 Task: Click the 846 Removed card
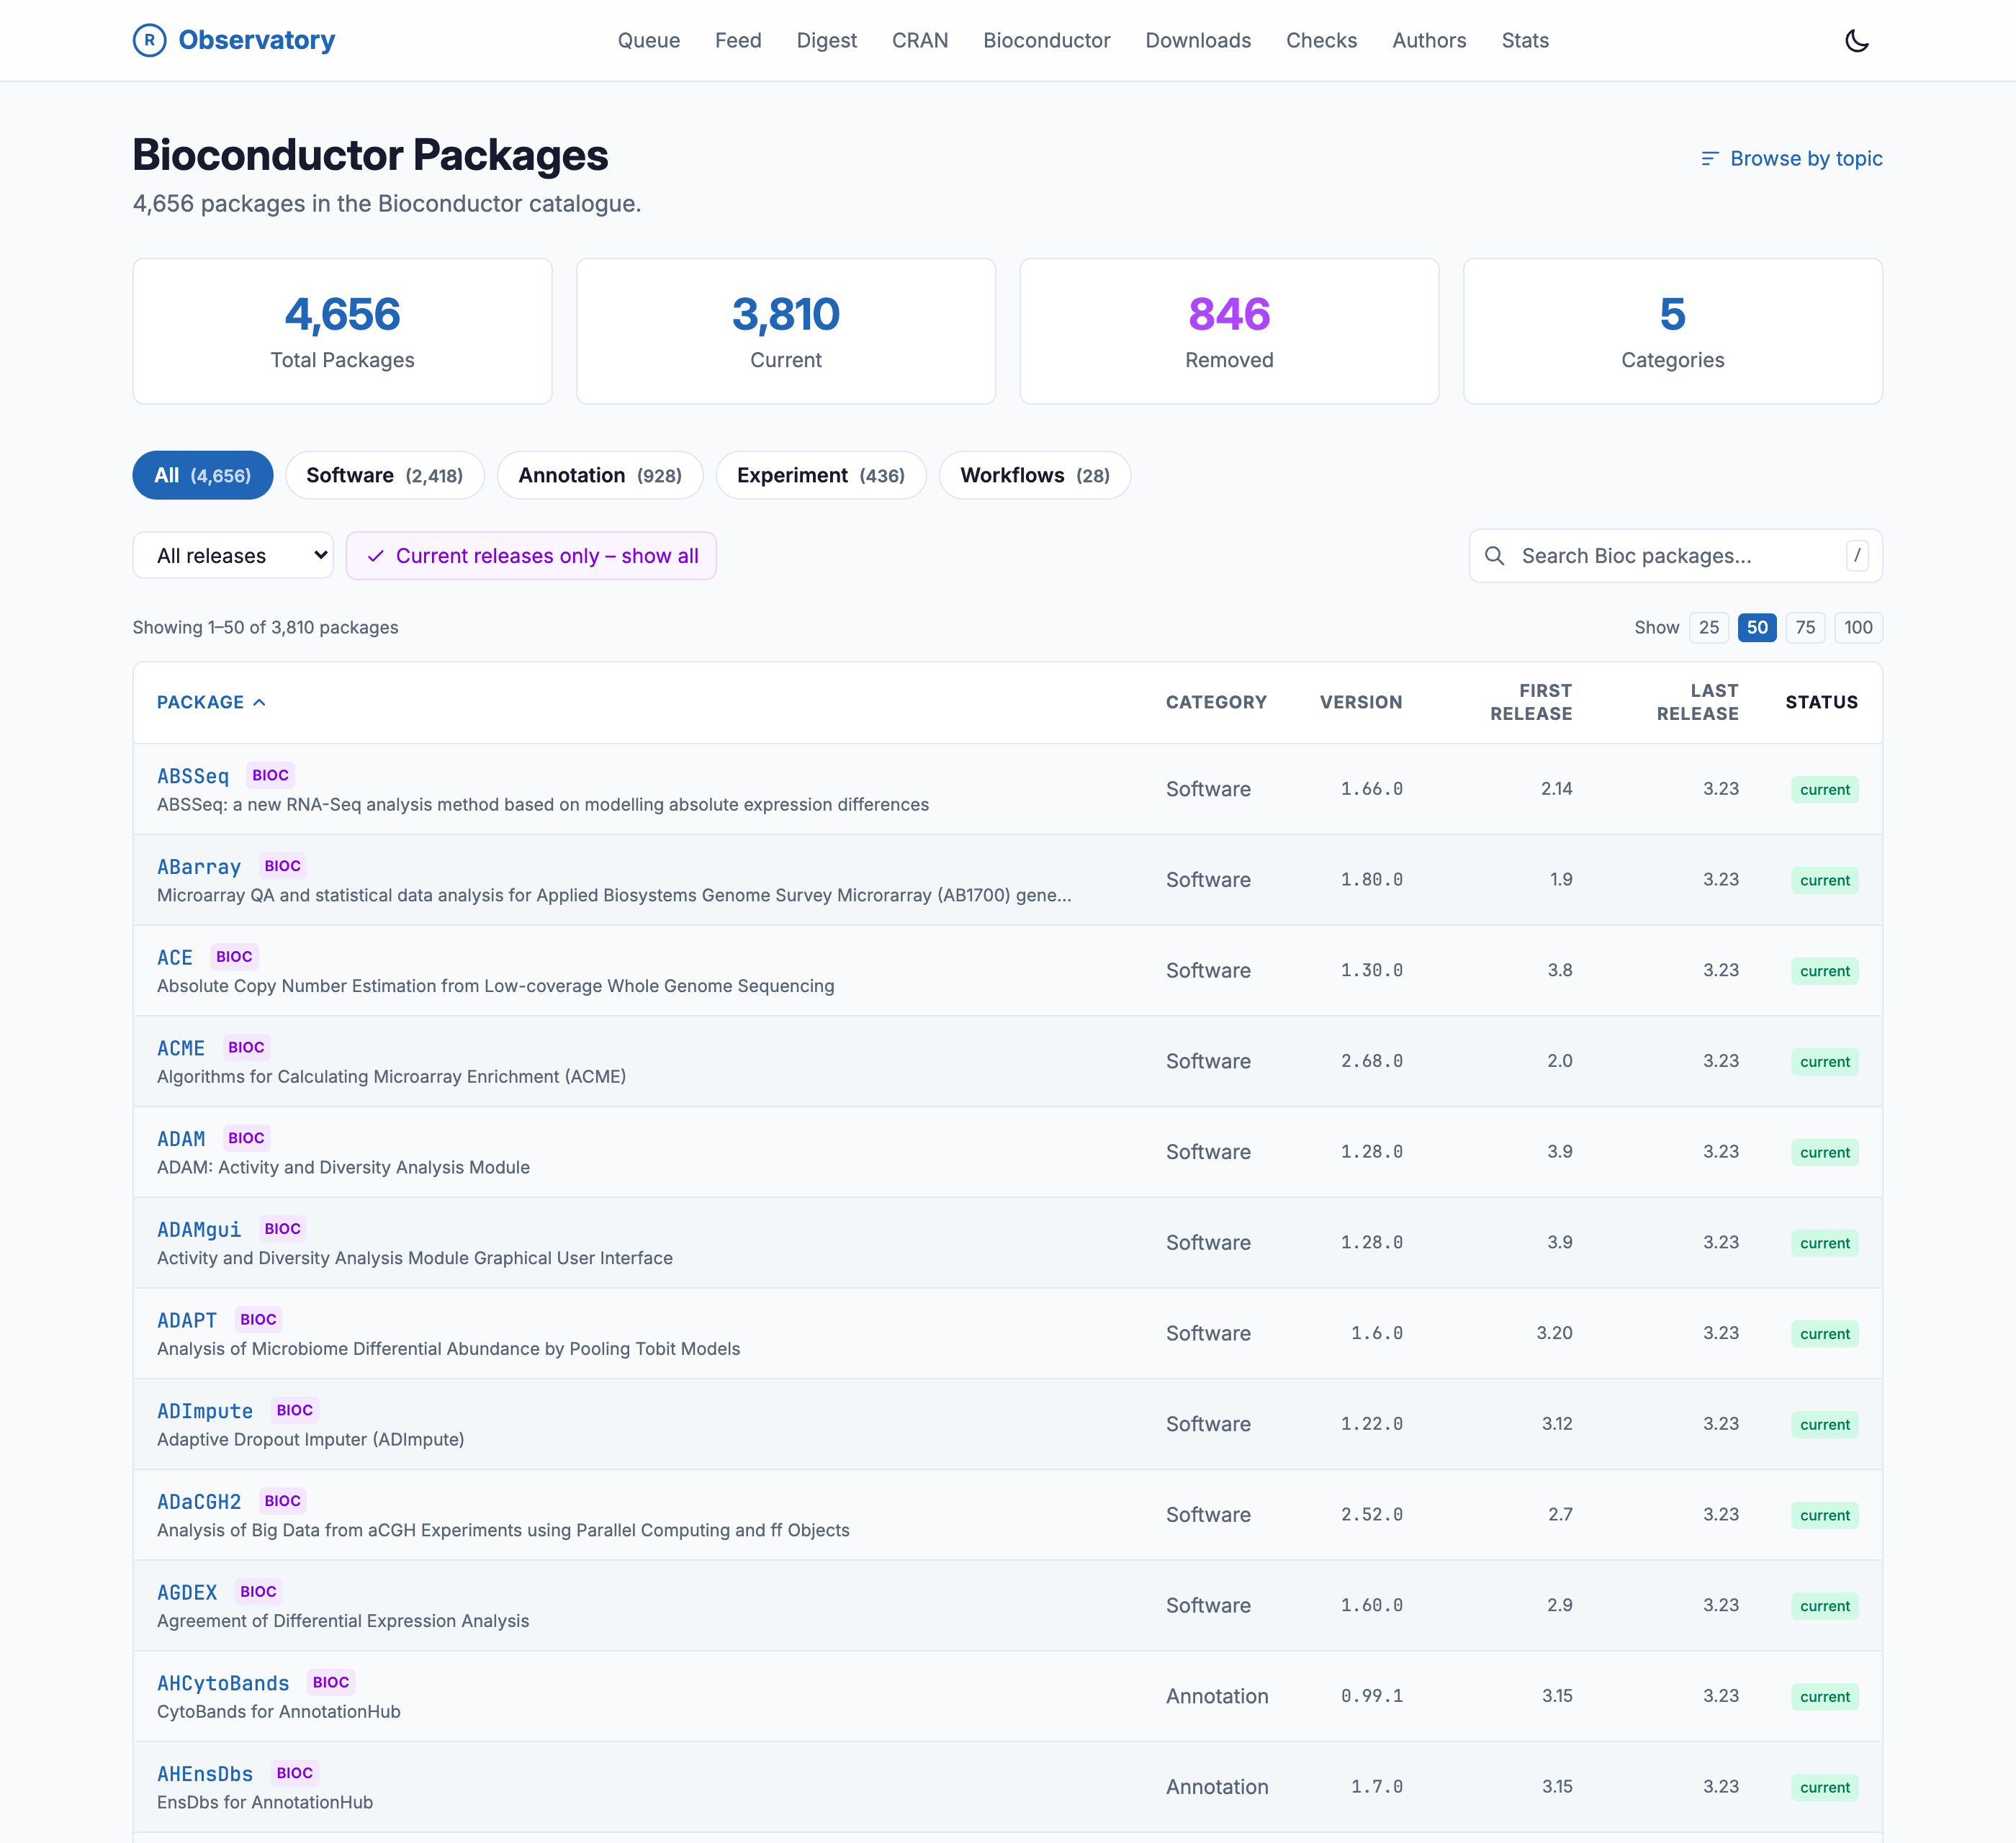click(1229, 331)
